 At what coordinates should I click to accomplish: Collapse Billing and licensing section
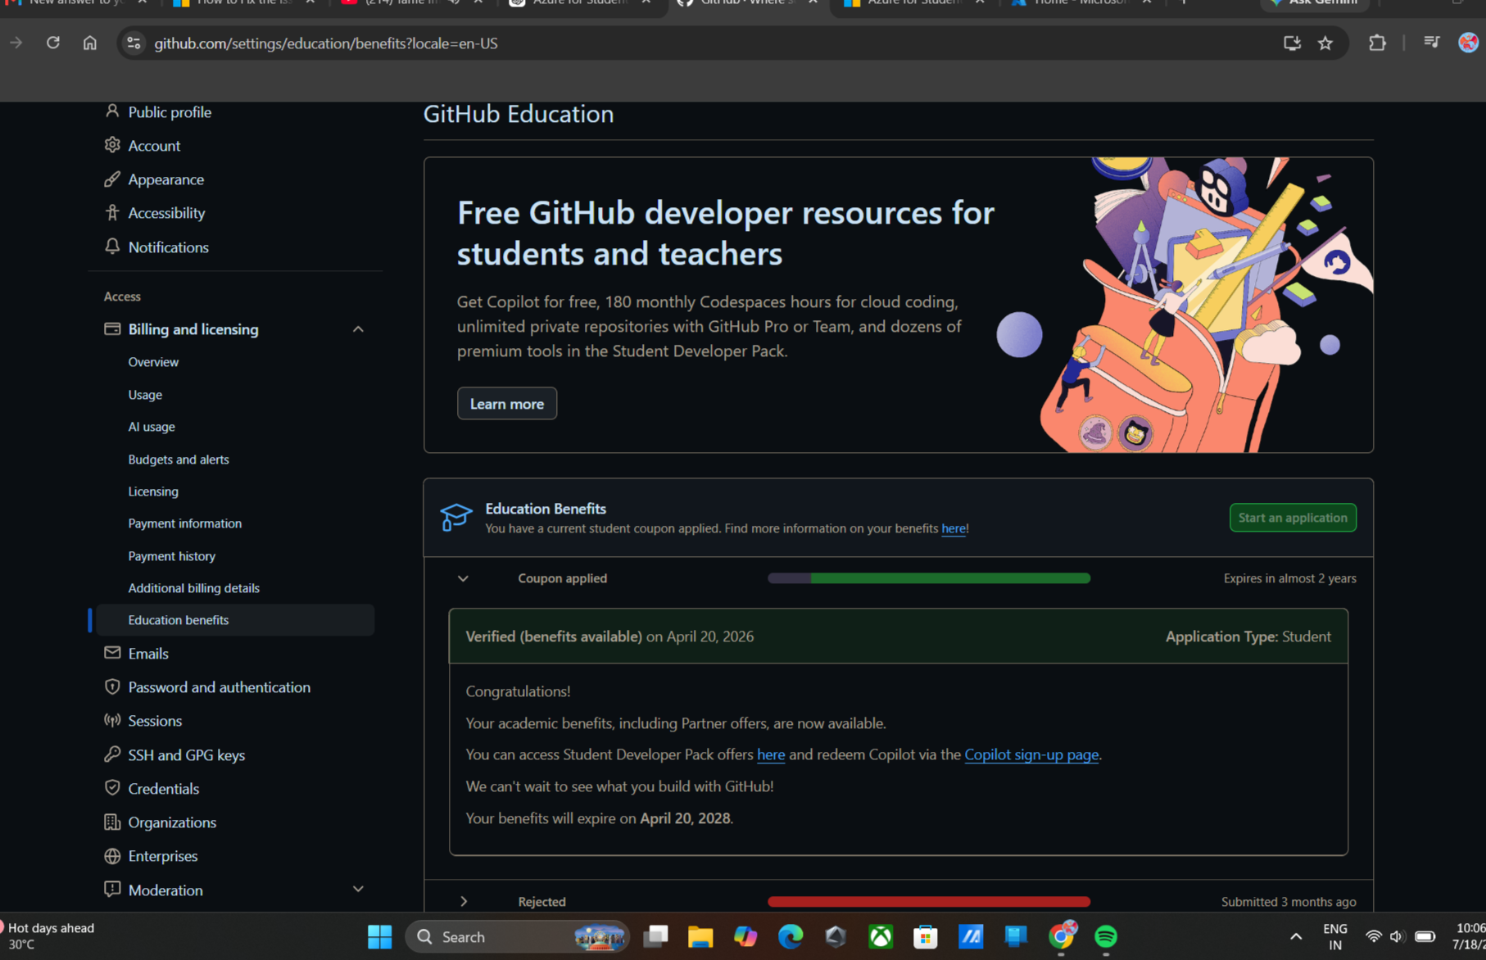[358, 329]
